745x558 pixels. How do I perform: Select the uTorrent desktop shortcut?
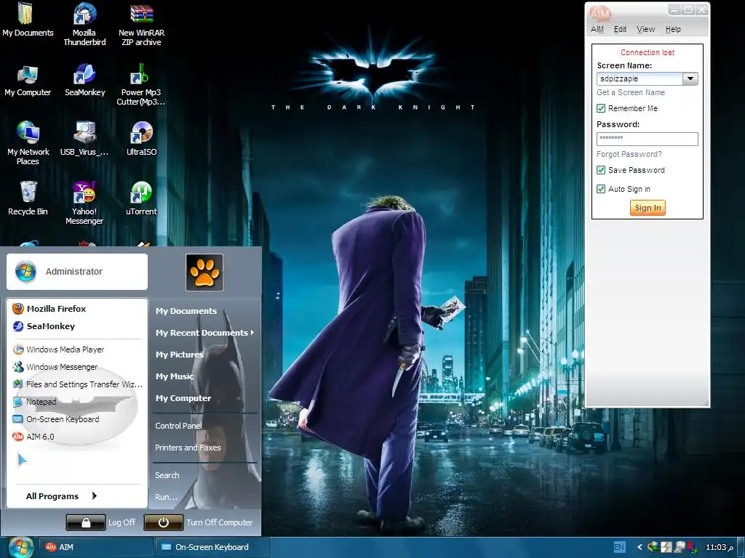click(x=141, y=198)
